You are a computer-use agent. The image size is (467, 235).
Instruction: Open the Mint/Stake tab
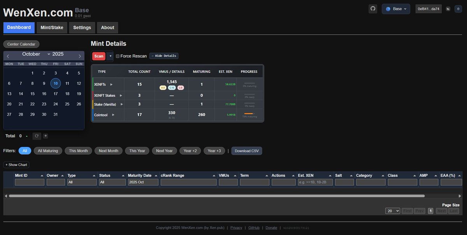52,28
